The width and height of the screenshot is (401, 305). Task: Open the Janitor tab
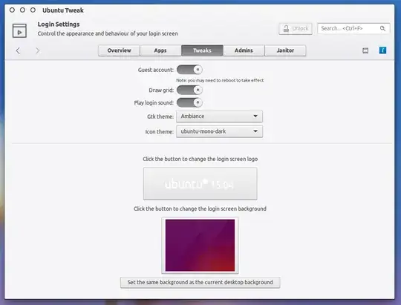(x=285, y=50)
